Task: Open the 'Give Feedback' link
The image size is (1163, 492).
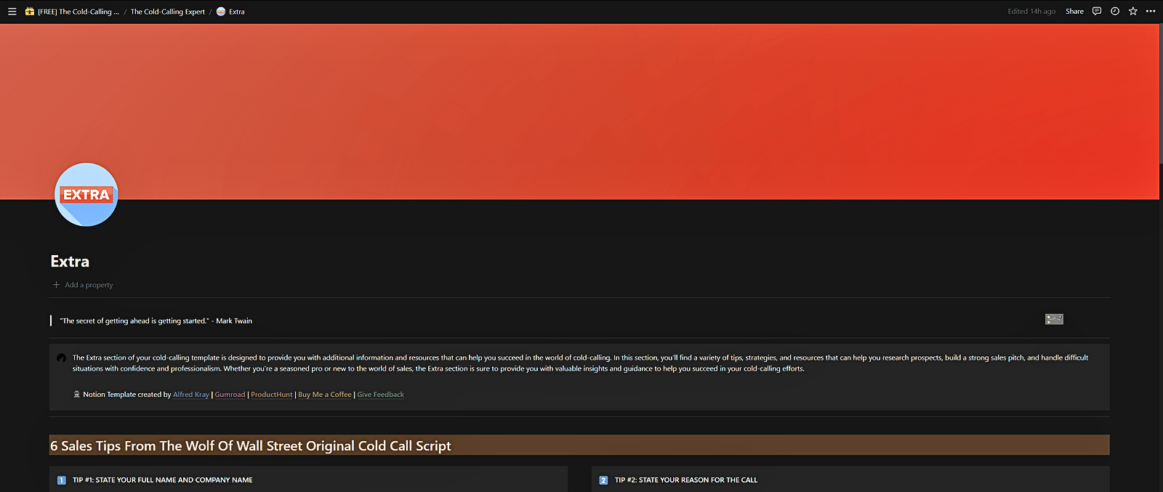Action: pos(381,395)
